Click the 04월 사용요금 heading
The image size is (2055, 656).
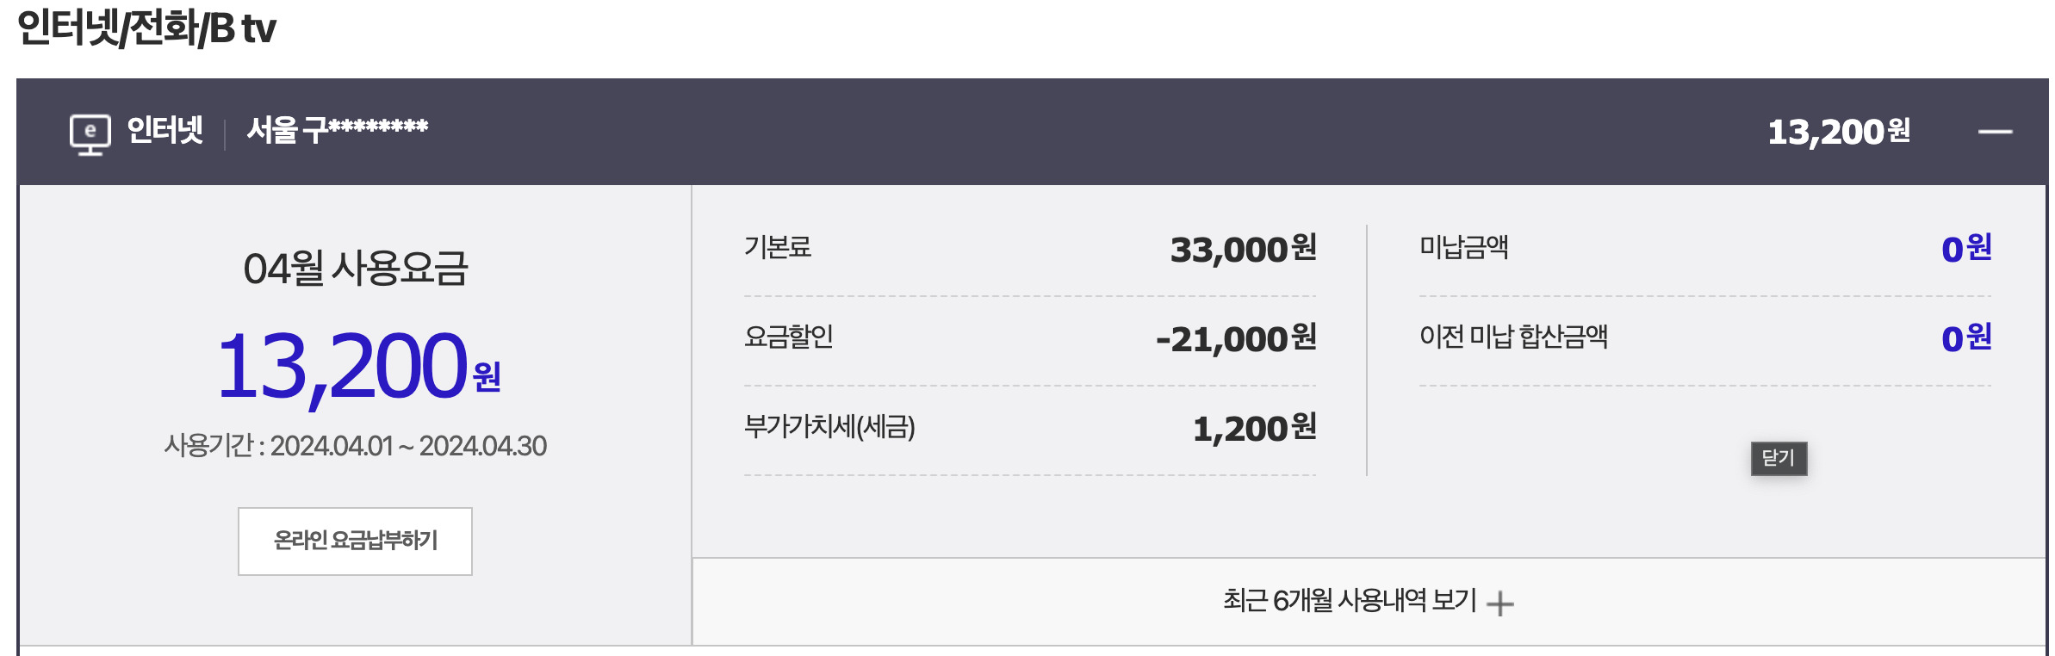355,268
